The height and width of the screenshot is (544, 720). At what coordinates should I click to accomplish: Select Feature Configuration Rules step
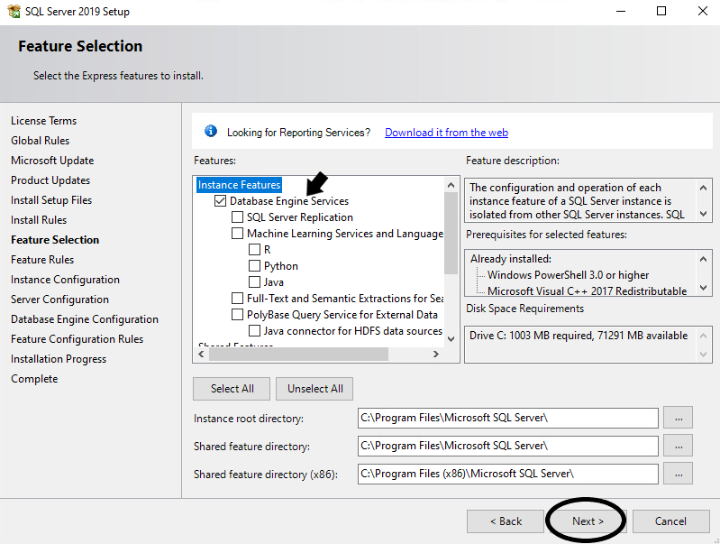(77, 339)
